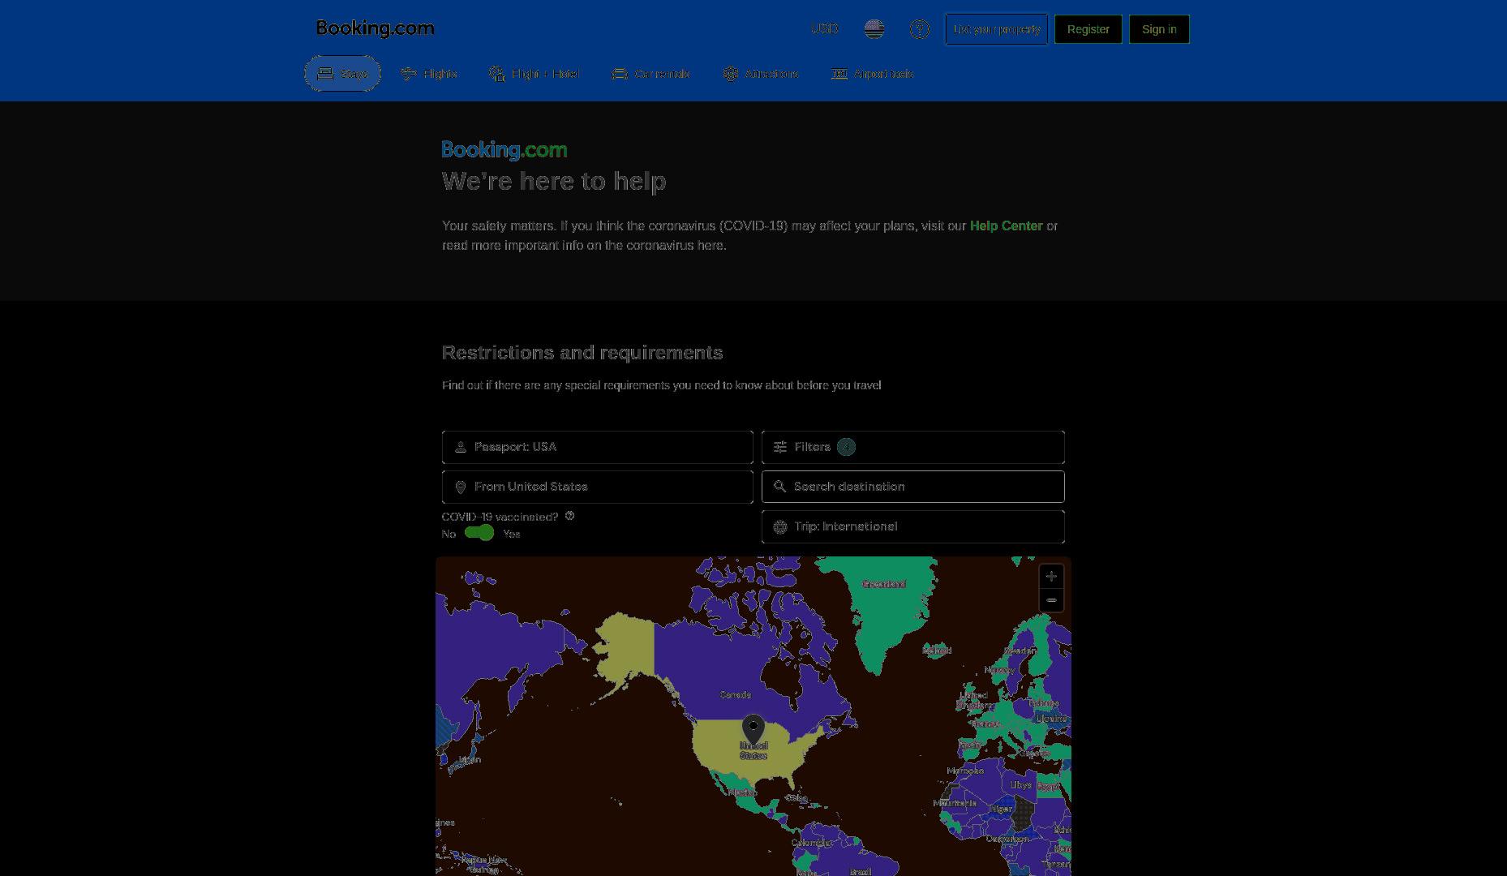Select the Stays tab
This screenshot has width=1507, height=876.
pos(342,74)
